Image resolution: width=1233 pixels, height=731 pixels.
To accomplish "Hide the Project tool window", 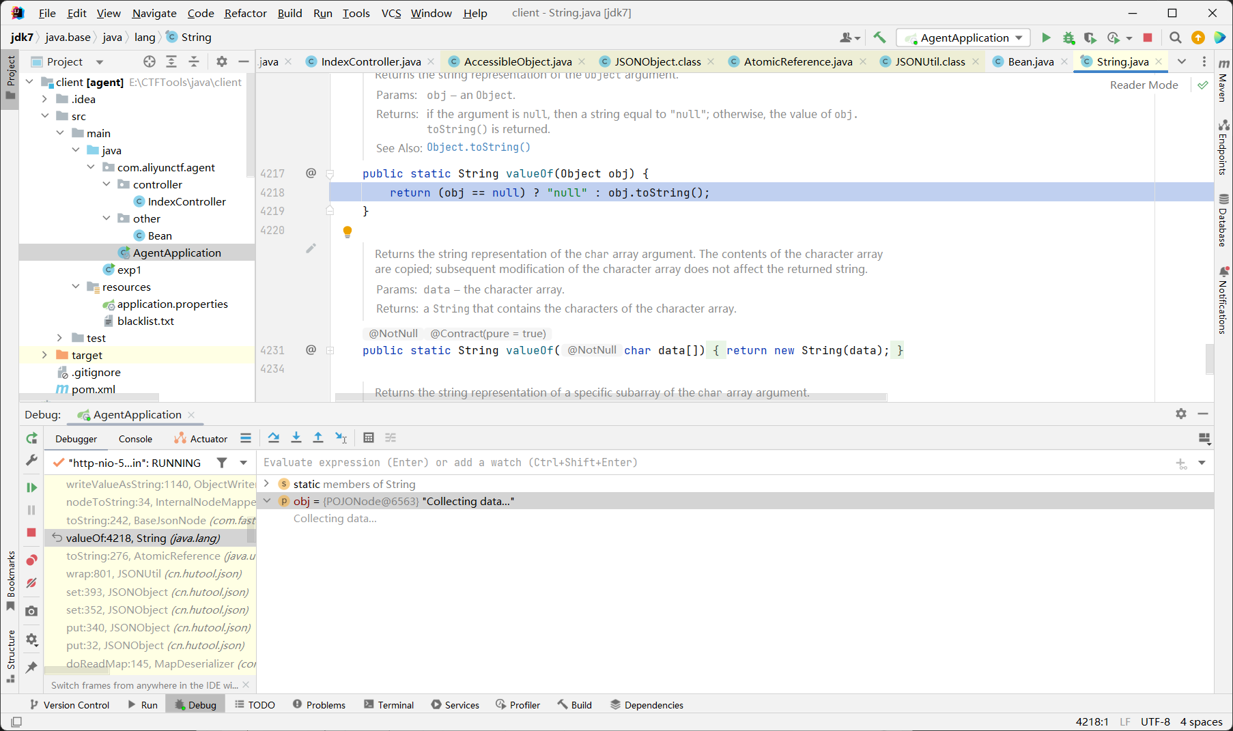I will 244,61.
